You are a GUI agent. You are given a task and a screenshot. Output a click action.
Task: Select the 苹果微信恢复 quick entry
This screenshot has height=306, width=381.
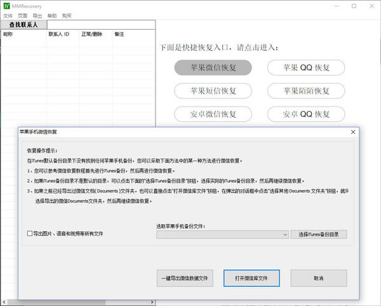tap(213, 68)
